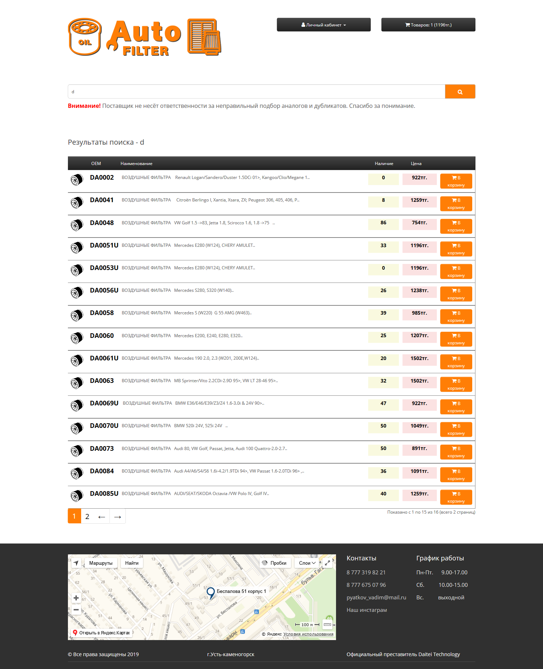Click the pyatkov_vadim@mail.ru email
The image size is (543, 669).
tap(376, 597)
